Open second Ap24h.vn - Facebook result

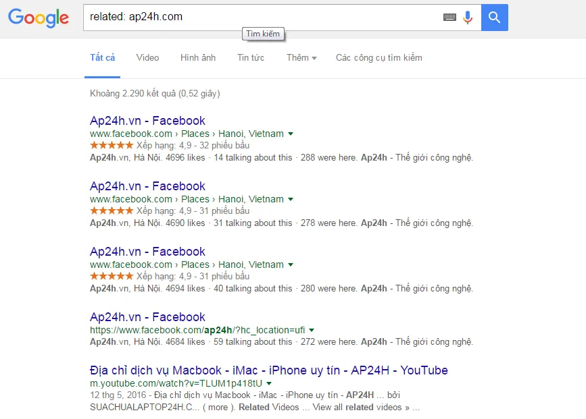pyautogui.click(x=147, y=186)
